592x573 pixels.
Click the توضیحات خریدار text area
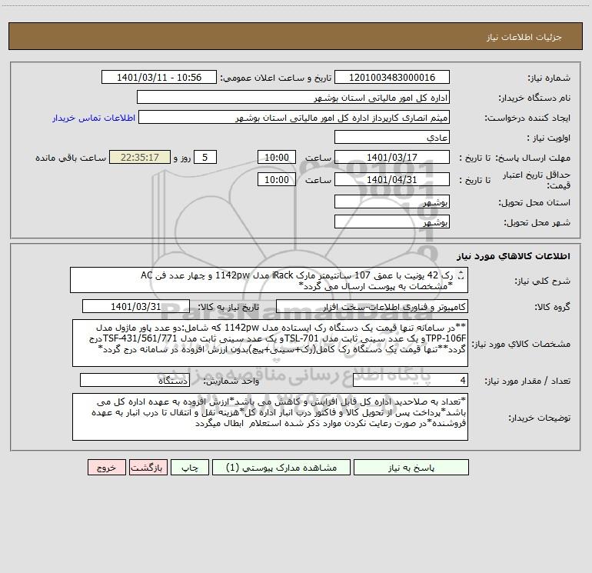[270, 417]
